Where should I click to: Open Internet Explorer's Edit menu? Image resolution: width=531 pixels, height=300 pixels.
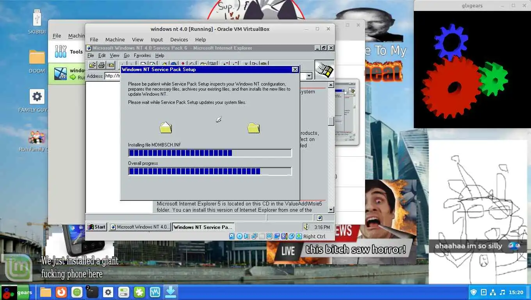(x=102, y=55)
